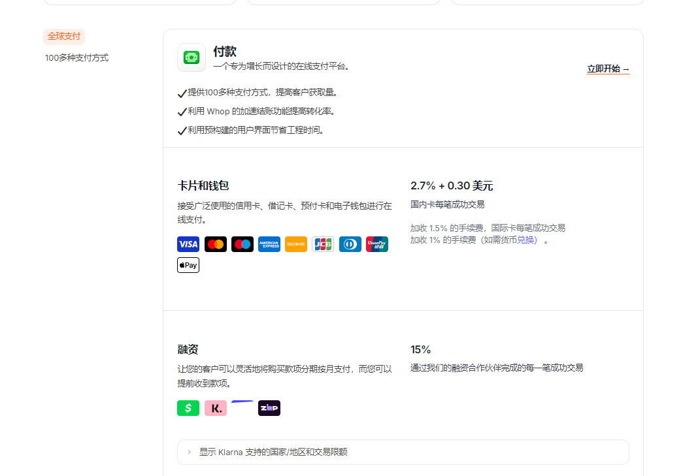
Task: Click 让您的客户可以灵活地 description text
Action: pyautogui.click(x=284, y=376)
